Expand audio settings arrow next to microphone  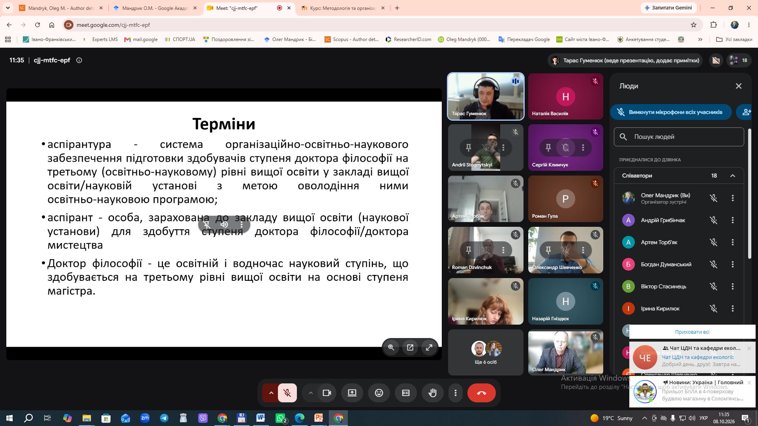click(271, 393)
